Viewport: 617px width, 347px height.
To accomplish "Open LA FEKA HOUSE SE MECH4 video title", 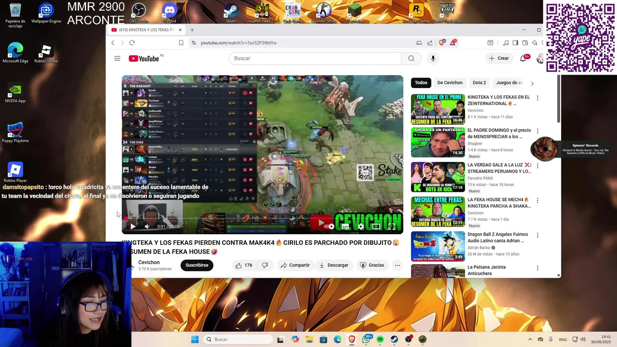I will click(499, 203).
